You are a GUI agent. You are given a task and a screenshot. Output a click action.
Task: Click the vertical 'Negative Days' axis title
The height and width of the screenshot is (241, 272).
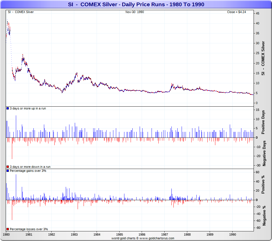(x=264, y=153)
